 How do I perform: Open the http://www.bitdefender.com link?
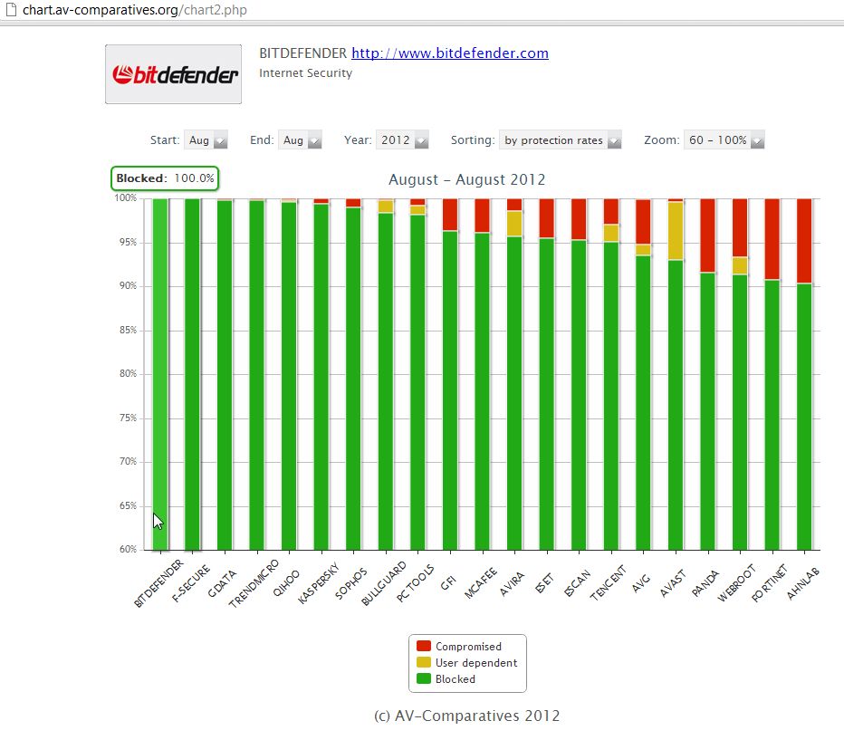point(450,53)
